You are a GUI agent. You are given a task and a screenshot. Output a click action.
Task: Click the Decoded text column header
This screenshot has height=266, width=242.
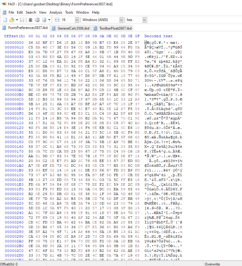click(158, 36)
